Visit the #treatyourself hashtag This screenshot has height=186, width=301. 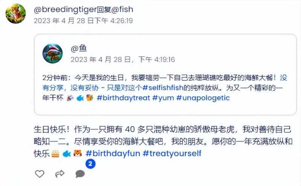pos(172,153)
